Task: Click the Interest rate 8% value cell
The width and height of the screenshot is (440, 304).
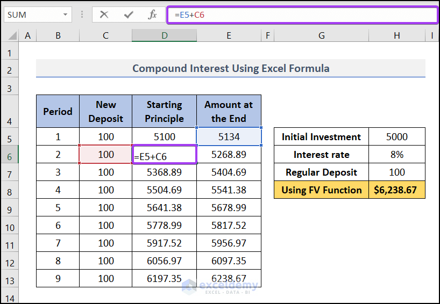Action: (396, 155)
